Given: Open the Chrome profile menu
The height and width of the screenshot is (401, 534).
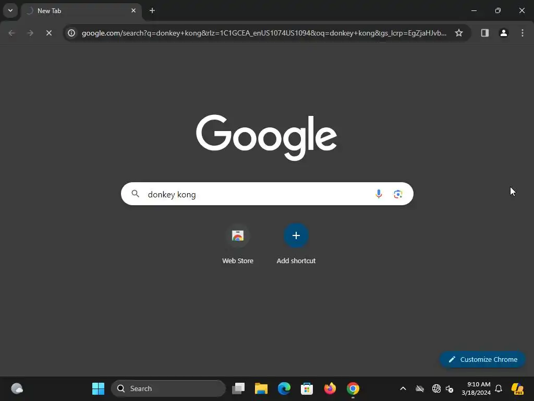Looking at the screenshot, I should (x=503, y=33).
